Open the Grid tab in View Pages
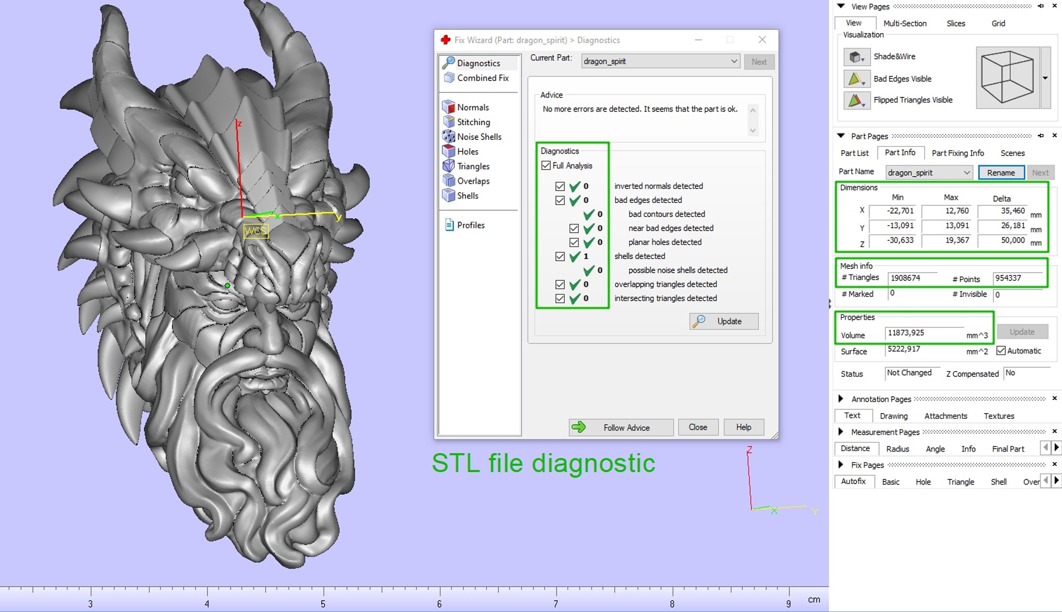 pos(998,23)
